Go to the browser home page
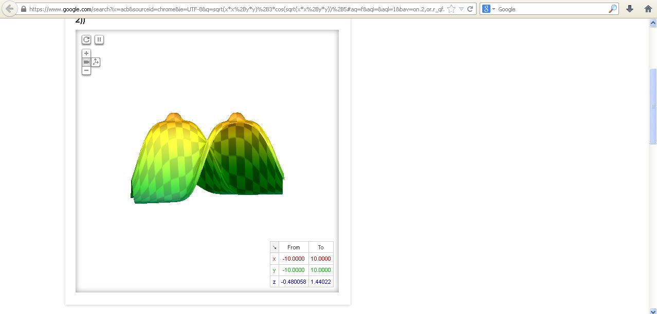Viewport: 657px width, 314px height. click(648, 9)
